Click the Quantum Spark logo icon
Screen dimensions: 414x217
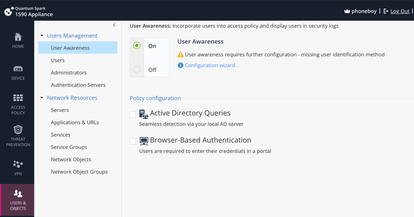(9, 11)
